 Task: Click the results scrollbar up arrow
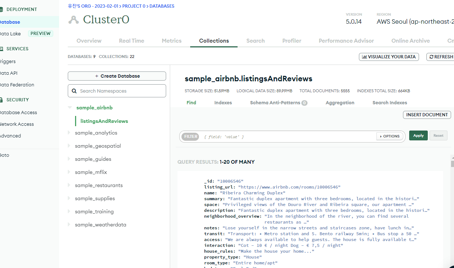[x=452, y=158]
